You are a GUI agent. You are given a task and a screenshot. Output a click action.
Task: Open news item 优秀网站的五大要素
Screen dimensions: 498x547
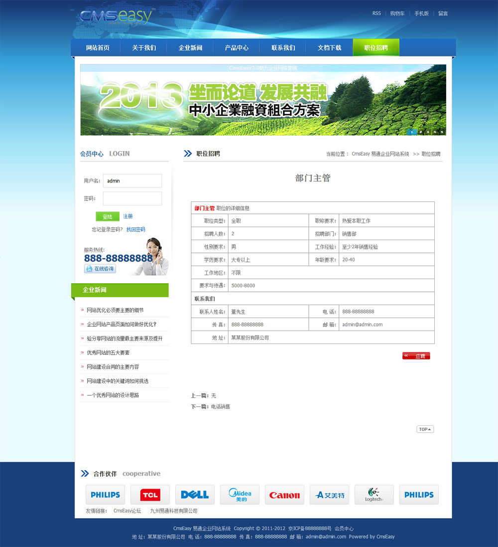[108, 353]
